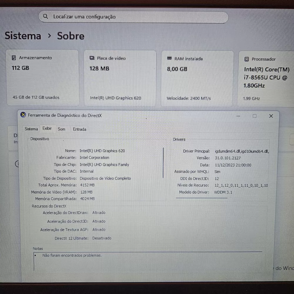Open the Intel UHD Graphics 620 video card tile

[x=120, y=78]
